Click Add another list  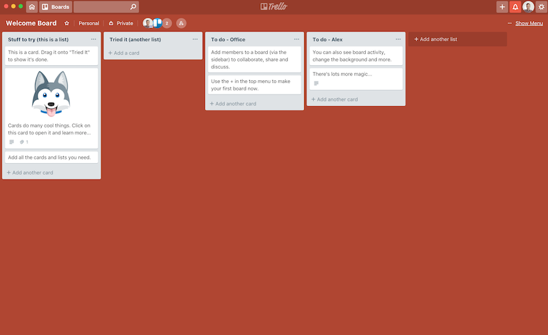(x=458, y=39)
